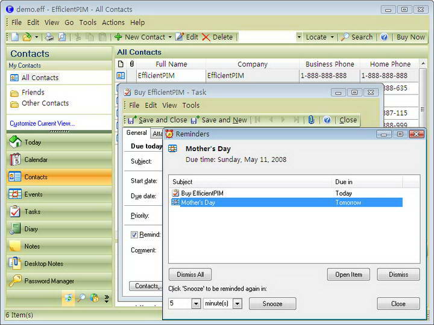Click the attachment paperclip icon in Task toolbar
This screenshot has height=325, width=434.
tap(311, 120)
